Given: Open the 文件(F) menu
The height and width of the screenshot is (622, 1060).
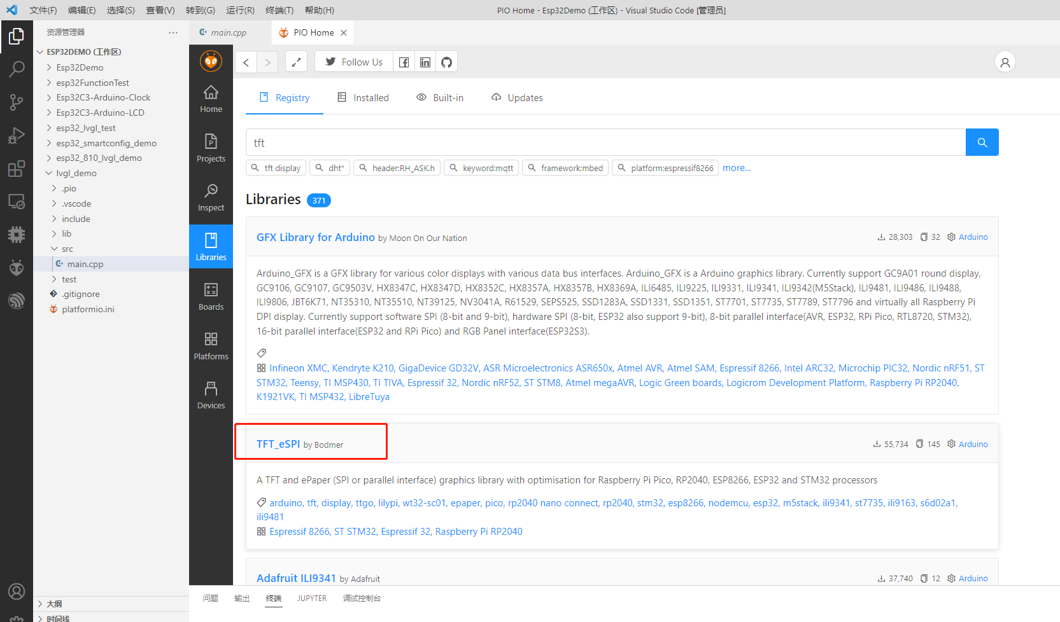Looking at the screenshot, I should [x=43, y=10].
